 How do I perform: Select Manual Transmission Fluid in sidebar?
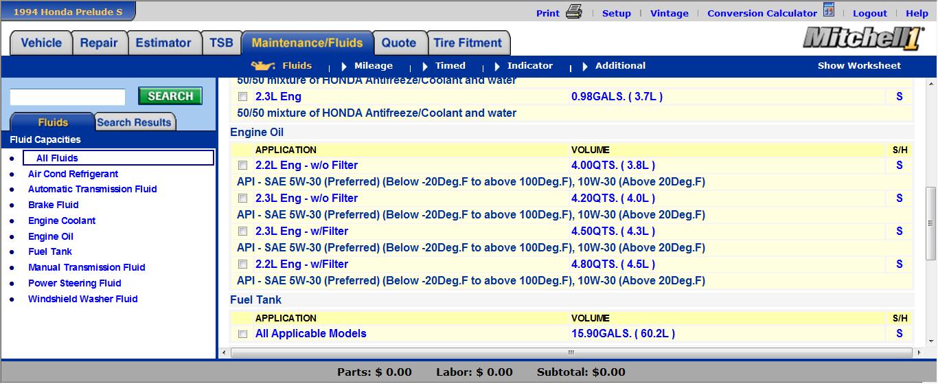(x=87, y=267)
